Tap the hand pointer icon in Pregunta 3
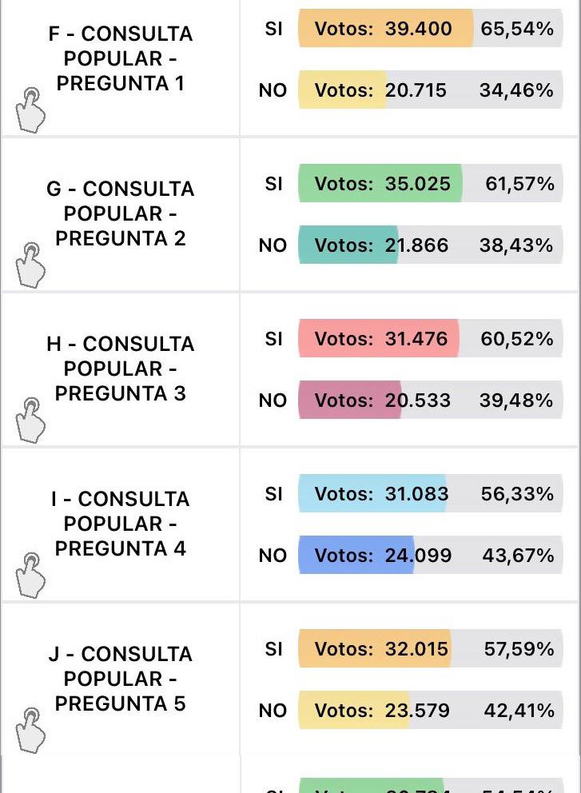Viewport: 581px width, 793px height. pos(30,420)
